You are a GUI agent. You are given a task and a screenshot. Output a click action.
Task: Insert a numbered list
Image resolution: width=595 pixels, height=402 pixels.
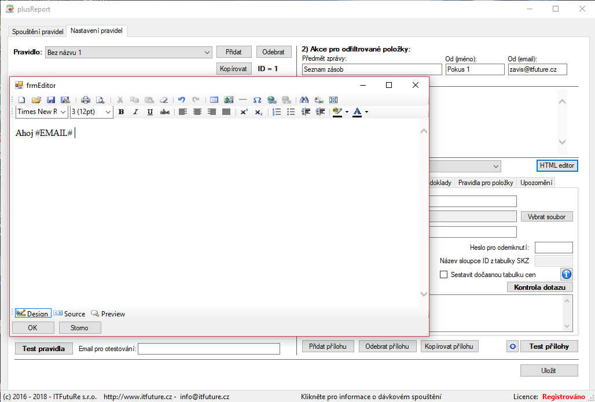[277, 112]
